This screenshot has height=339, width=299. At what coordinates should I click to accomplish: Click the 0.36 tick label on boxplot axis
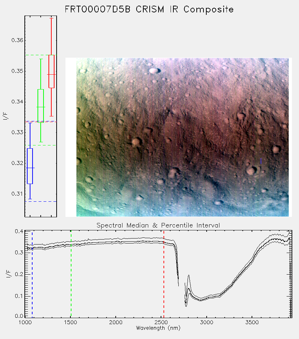(x=17, y=40)
